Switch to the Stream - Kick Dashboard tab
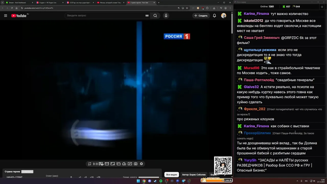The width and height of the screenshot is (327, 184). [19, 3]
